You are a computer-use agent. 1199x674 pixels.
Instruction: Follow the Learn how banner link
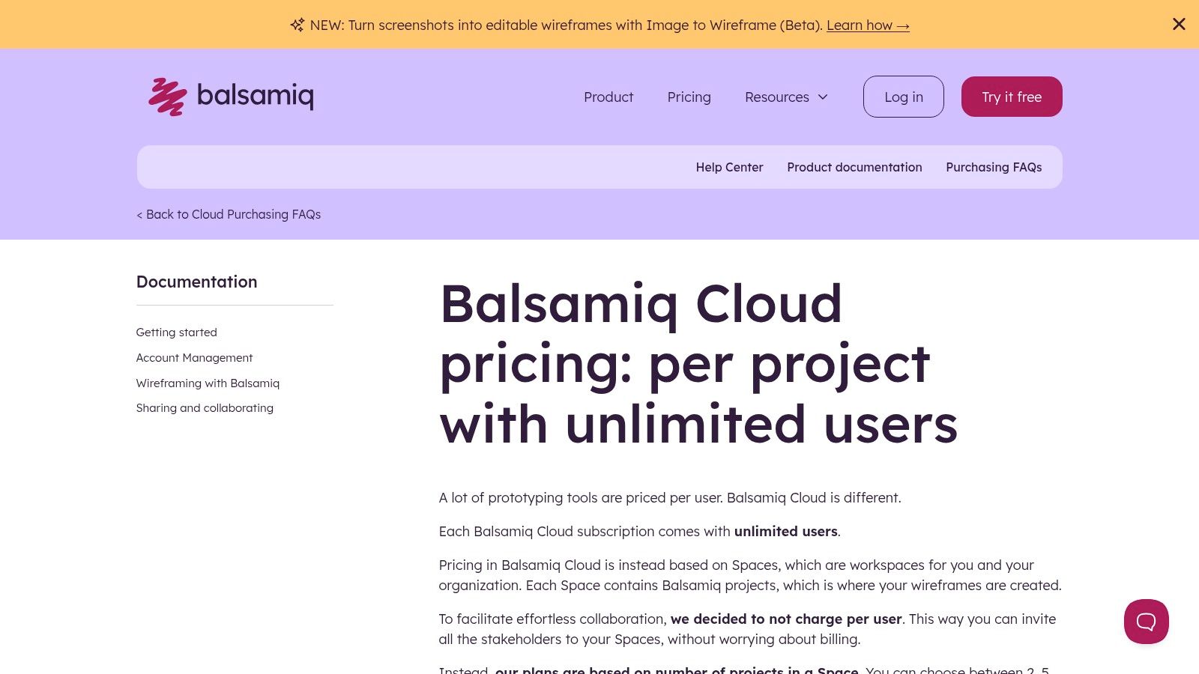868,25
